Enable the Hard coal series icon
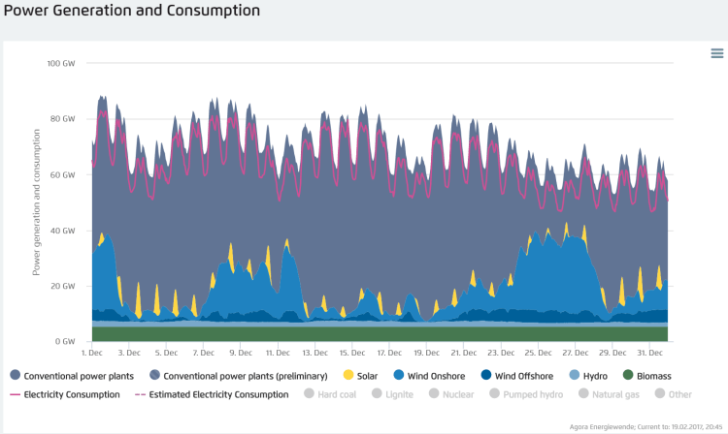The width and height of the screenshot is (728, 434). [310, 394]
